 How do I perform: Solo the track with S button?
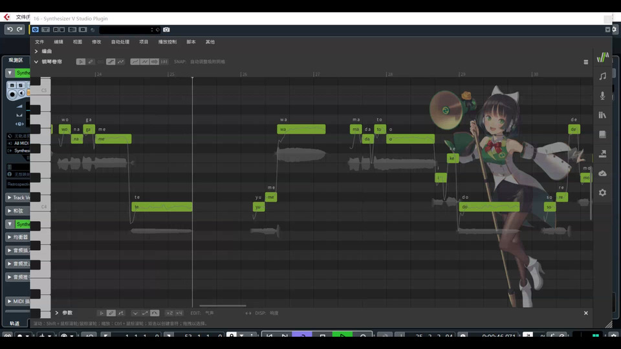click(x=21, y=85)
